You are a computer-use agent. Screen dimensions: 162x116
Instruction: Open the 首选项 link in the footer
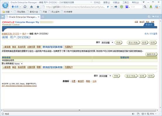pyautogui.click(x=81, y=81)
